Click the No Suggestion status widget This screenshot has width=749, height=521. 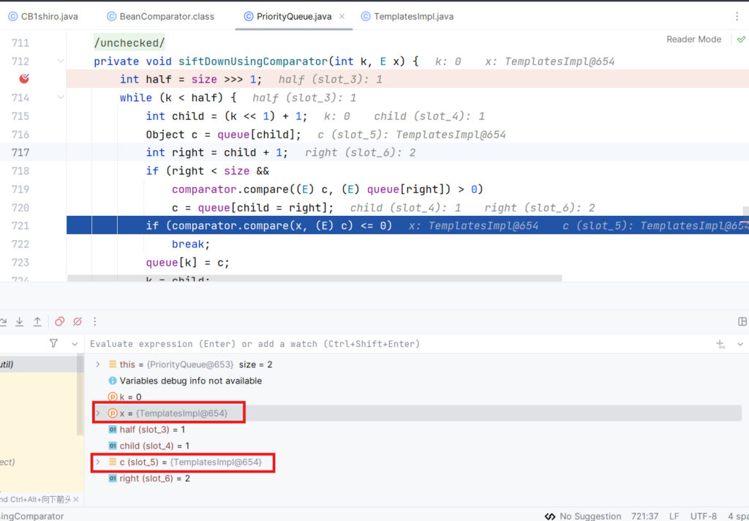click(x=582, y=516)
